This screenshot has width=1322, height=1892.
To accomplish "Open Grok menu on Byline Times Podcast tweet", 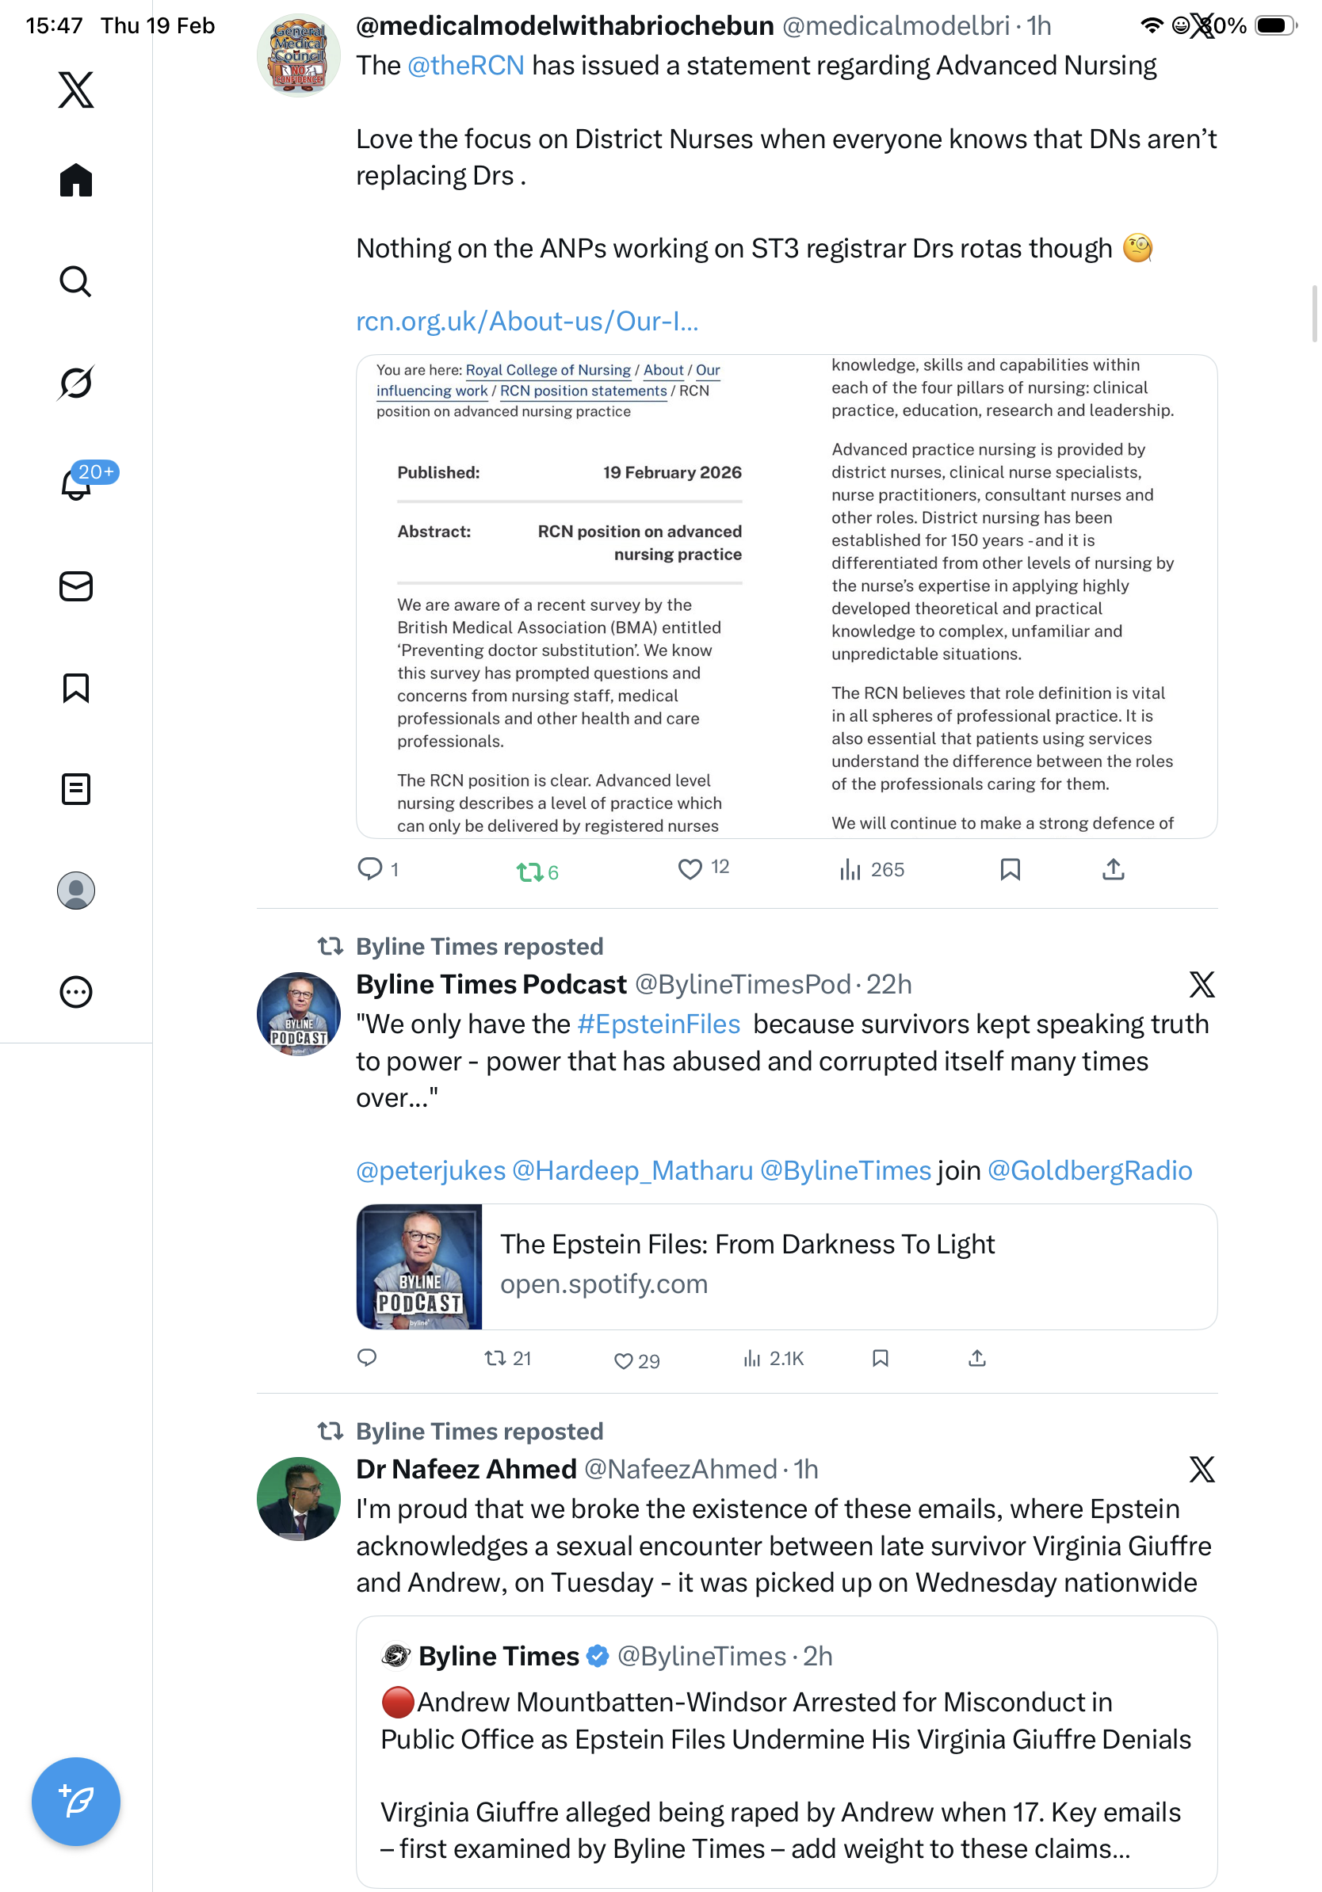I will tap(1202, 984).
